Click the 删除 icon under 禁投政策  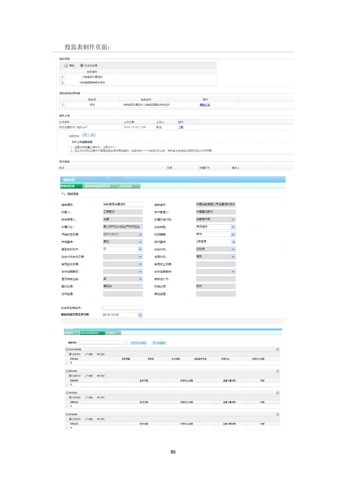click(x=99, y=398)
